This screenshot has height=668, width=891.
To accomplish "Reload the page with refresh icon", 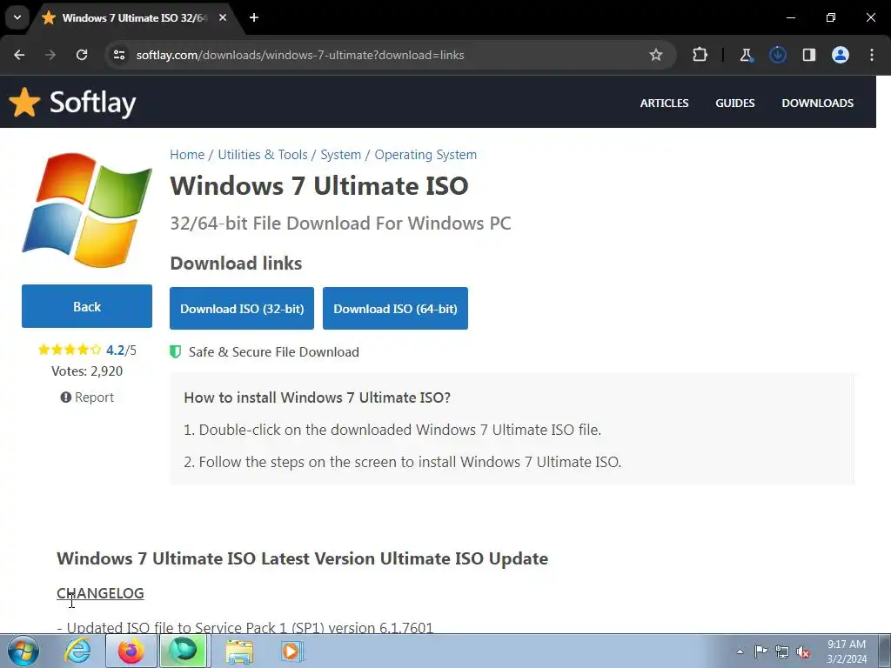I will (x=82, y=55).
